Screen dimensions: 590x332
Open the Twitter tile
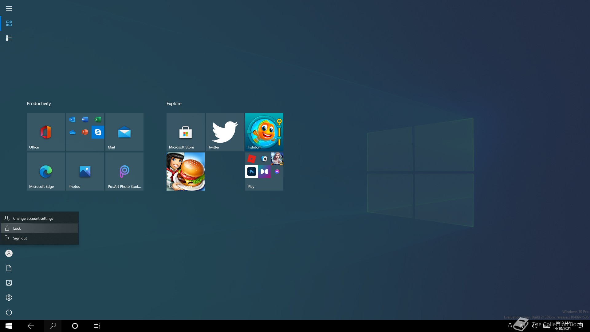pyautogui.click(x=225, y=132)
